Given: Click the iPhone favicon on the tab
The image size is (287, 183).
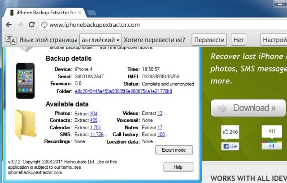Looking at the screenshot, I should pyautogui.click(x=12, y=13).
